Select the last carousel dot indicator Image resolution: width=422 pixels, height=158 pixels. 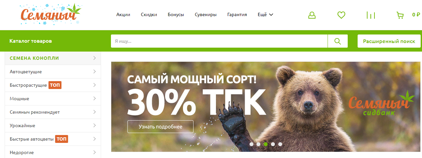coord(280,144)
